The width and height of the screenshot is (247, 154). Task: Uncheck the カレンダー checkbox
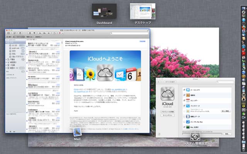(184, 100)
